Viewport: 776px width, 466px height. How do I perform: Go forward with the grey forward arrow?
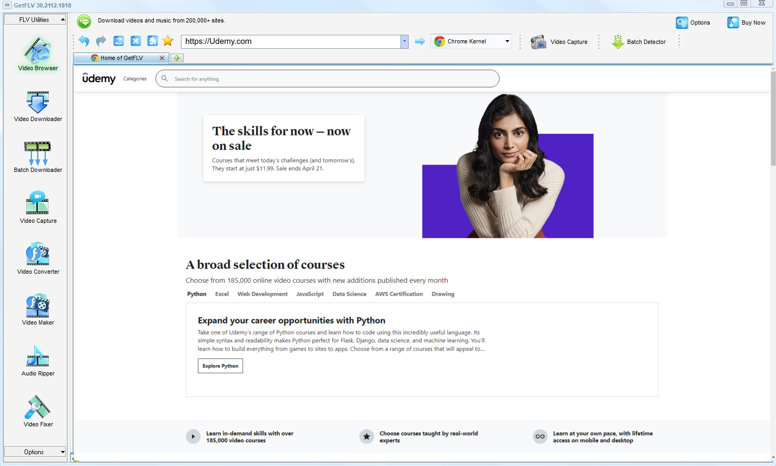click(x=101, y=41)
